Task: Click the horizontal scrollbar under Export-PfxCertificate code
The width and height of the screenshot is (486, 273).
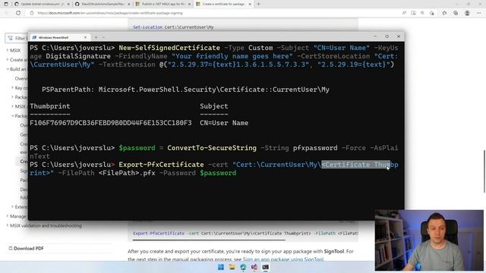Action: coord(209,240)
